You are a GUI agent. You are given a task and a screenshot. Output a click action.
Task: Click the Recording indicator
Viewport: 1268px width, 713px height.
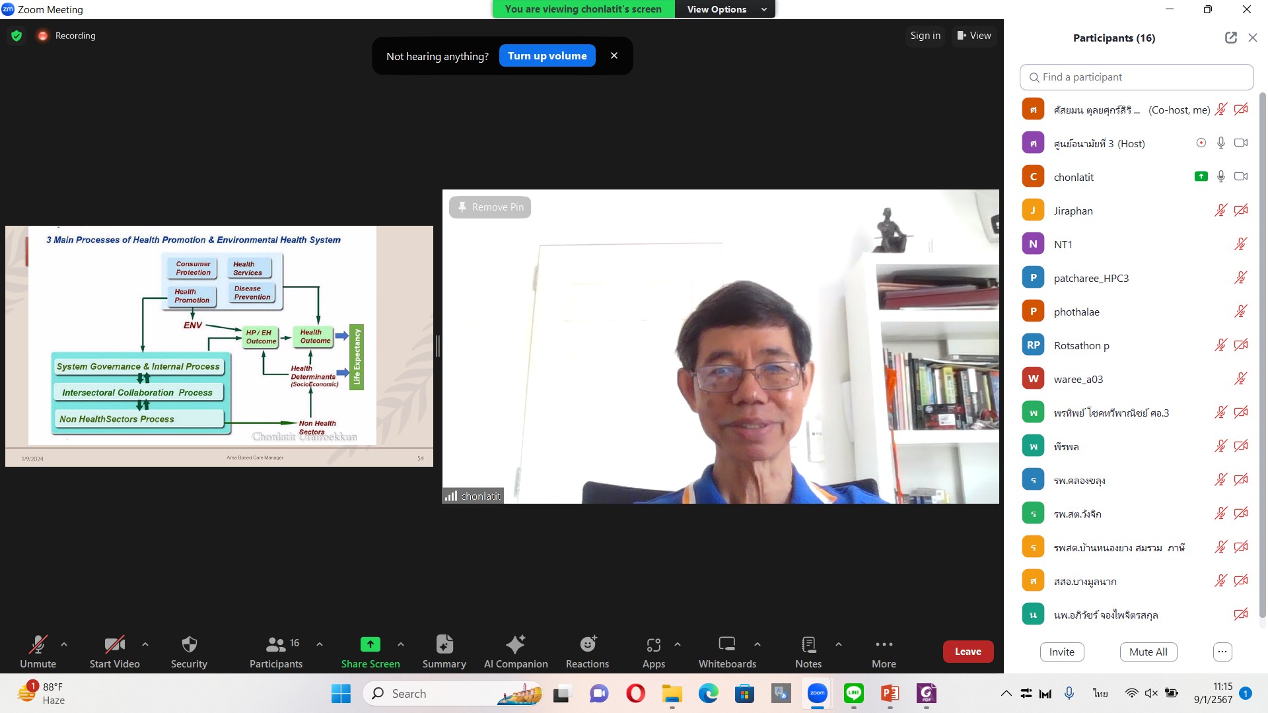pos(67,36)
